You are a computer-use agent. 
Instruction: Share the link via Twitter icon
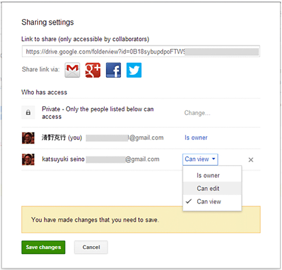(134, 70)
